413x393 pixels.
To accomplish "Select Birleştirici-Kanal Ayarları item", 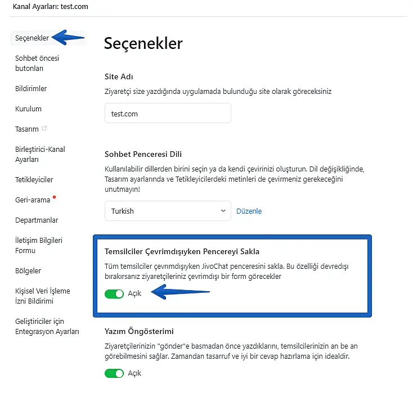I will [x=40, y=154].
